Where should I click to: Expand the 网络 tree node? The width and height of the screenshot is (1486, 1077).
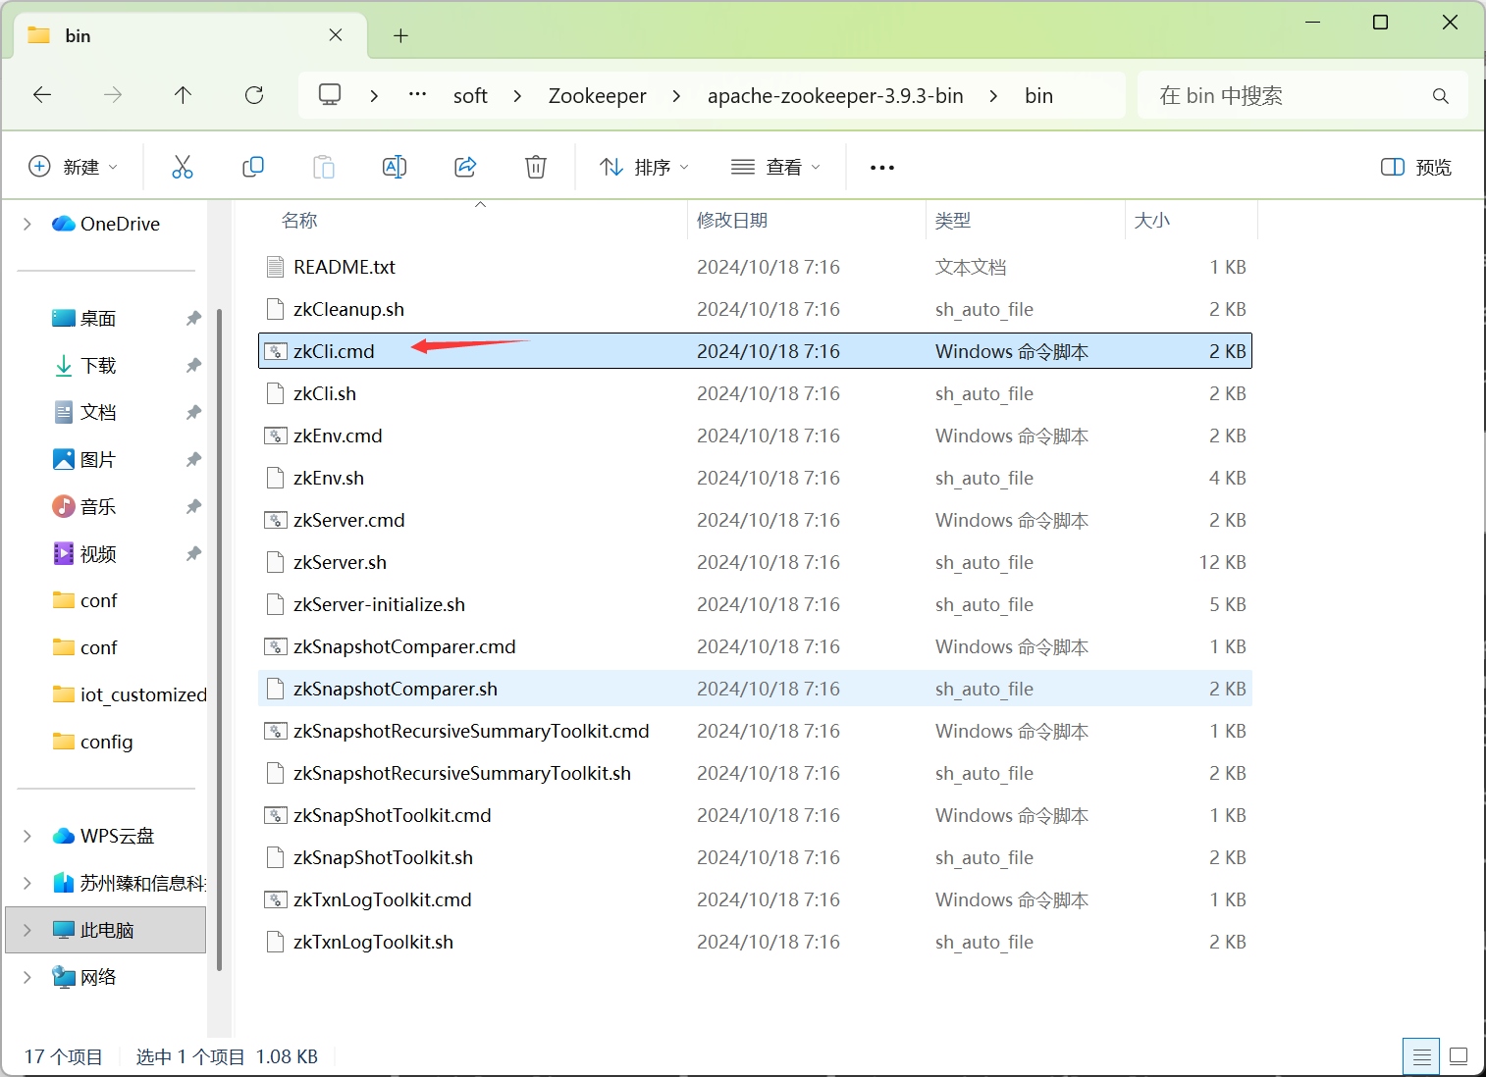(27, 977)
